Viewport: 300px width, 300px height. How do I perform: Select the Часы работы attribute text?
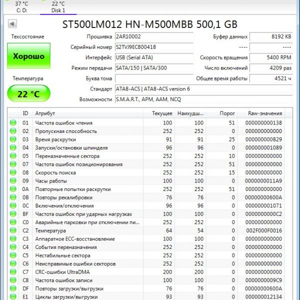[x=51, y=181]
